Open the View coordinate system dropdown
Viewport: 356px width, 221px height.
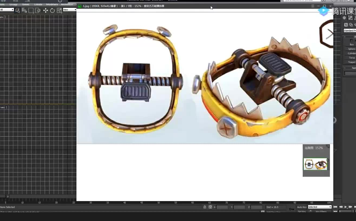[69, 10]
